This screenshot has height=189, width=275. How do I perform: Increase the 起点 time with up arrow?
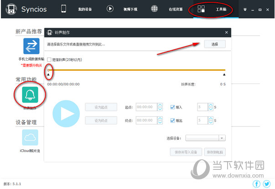point(160,105)
